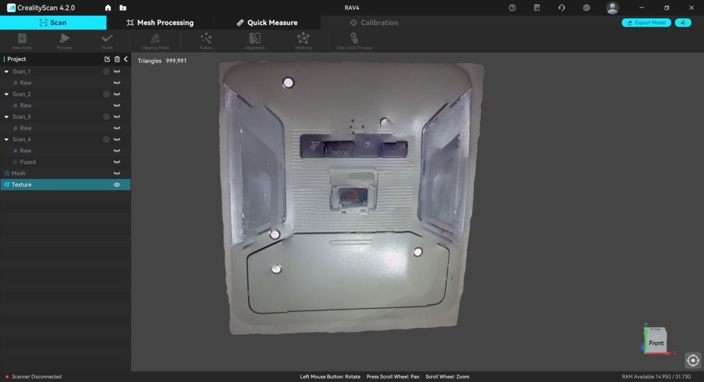Click the share button beside Export Model

pyautogui.click(x=683, y=23)
